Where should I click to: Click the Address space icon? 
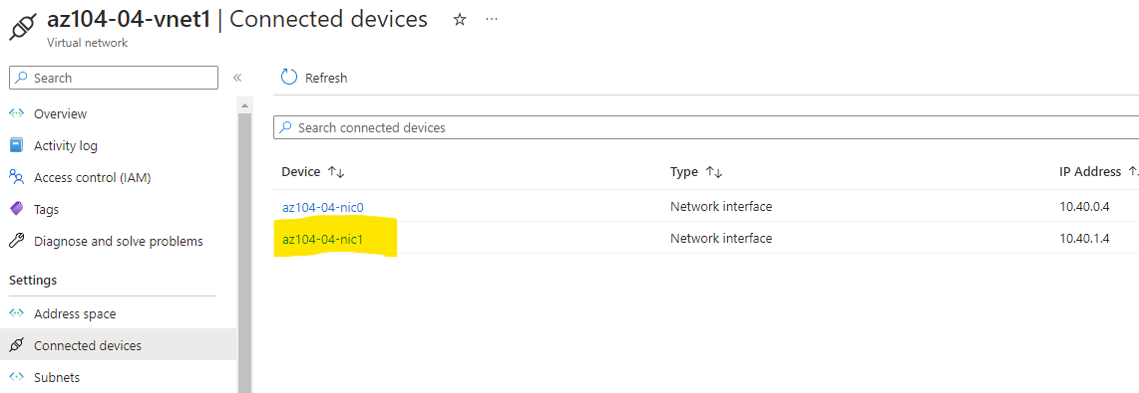click(16, 314)
